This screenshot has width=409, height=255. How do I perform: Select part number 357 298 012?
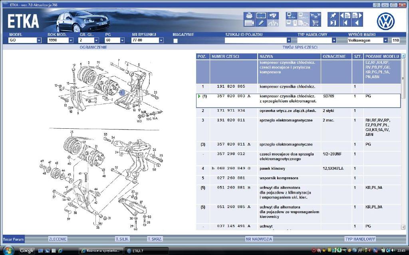[231, 154]
